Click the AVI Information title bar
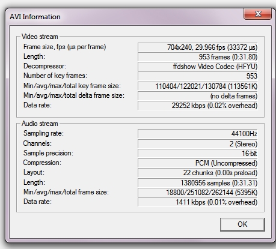 point(124,17)
